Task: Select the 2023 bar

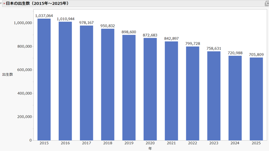Action: coord(214,96)
